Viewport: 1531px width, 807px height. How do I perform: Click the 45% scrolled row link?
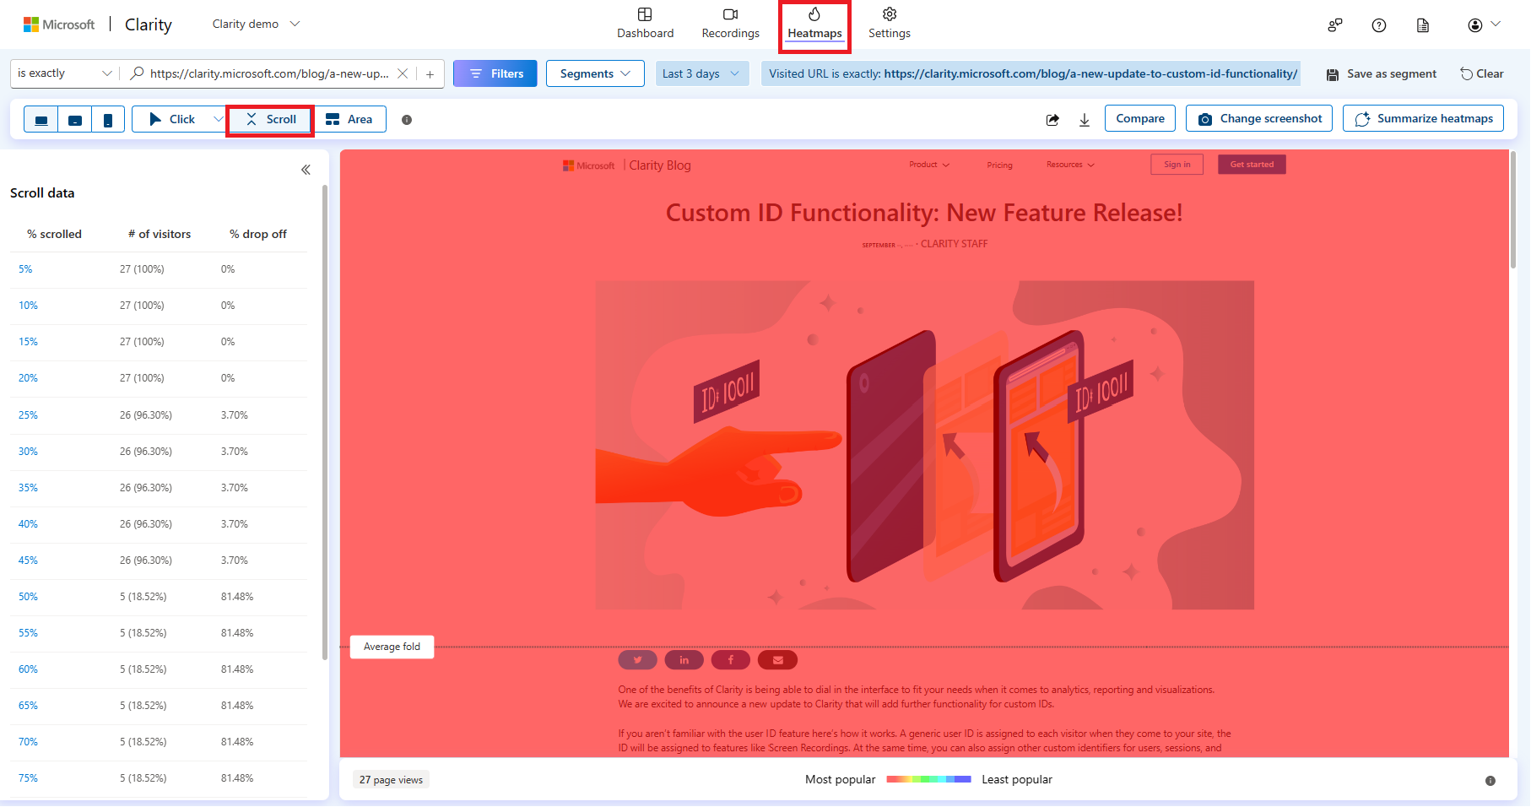point(28,561)
